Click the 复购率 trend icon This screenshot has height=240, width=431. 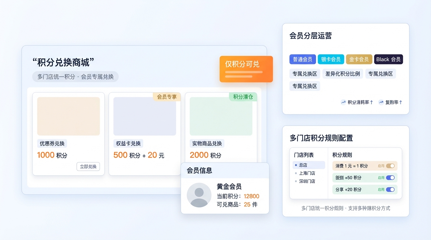(381, 102)
